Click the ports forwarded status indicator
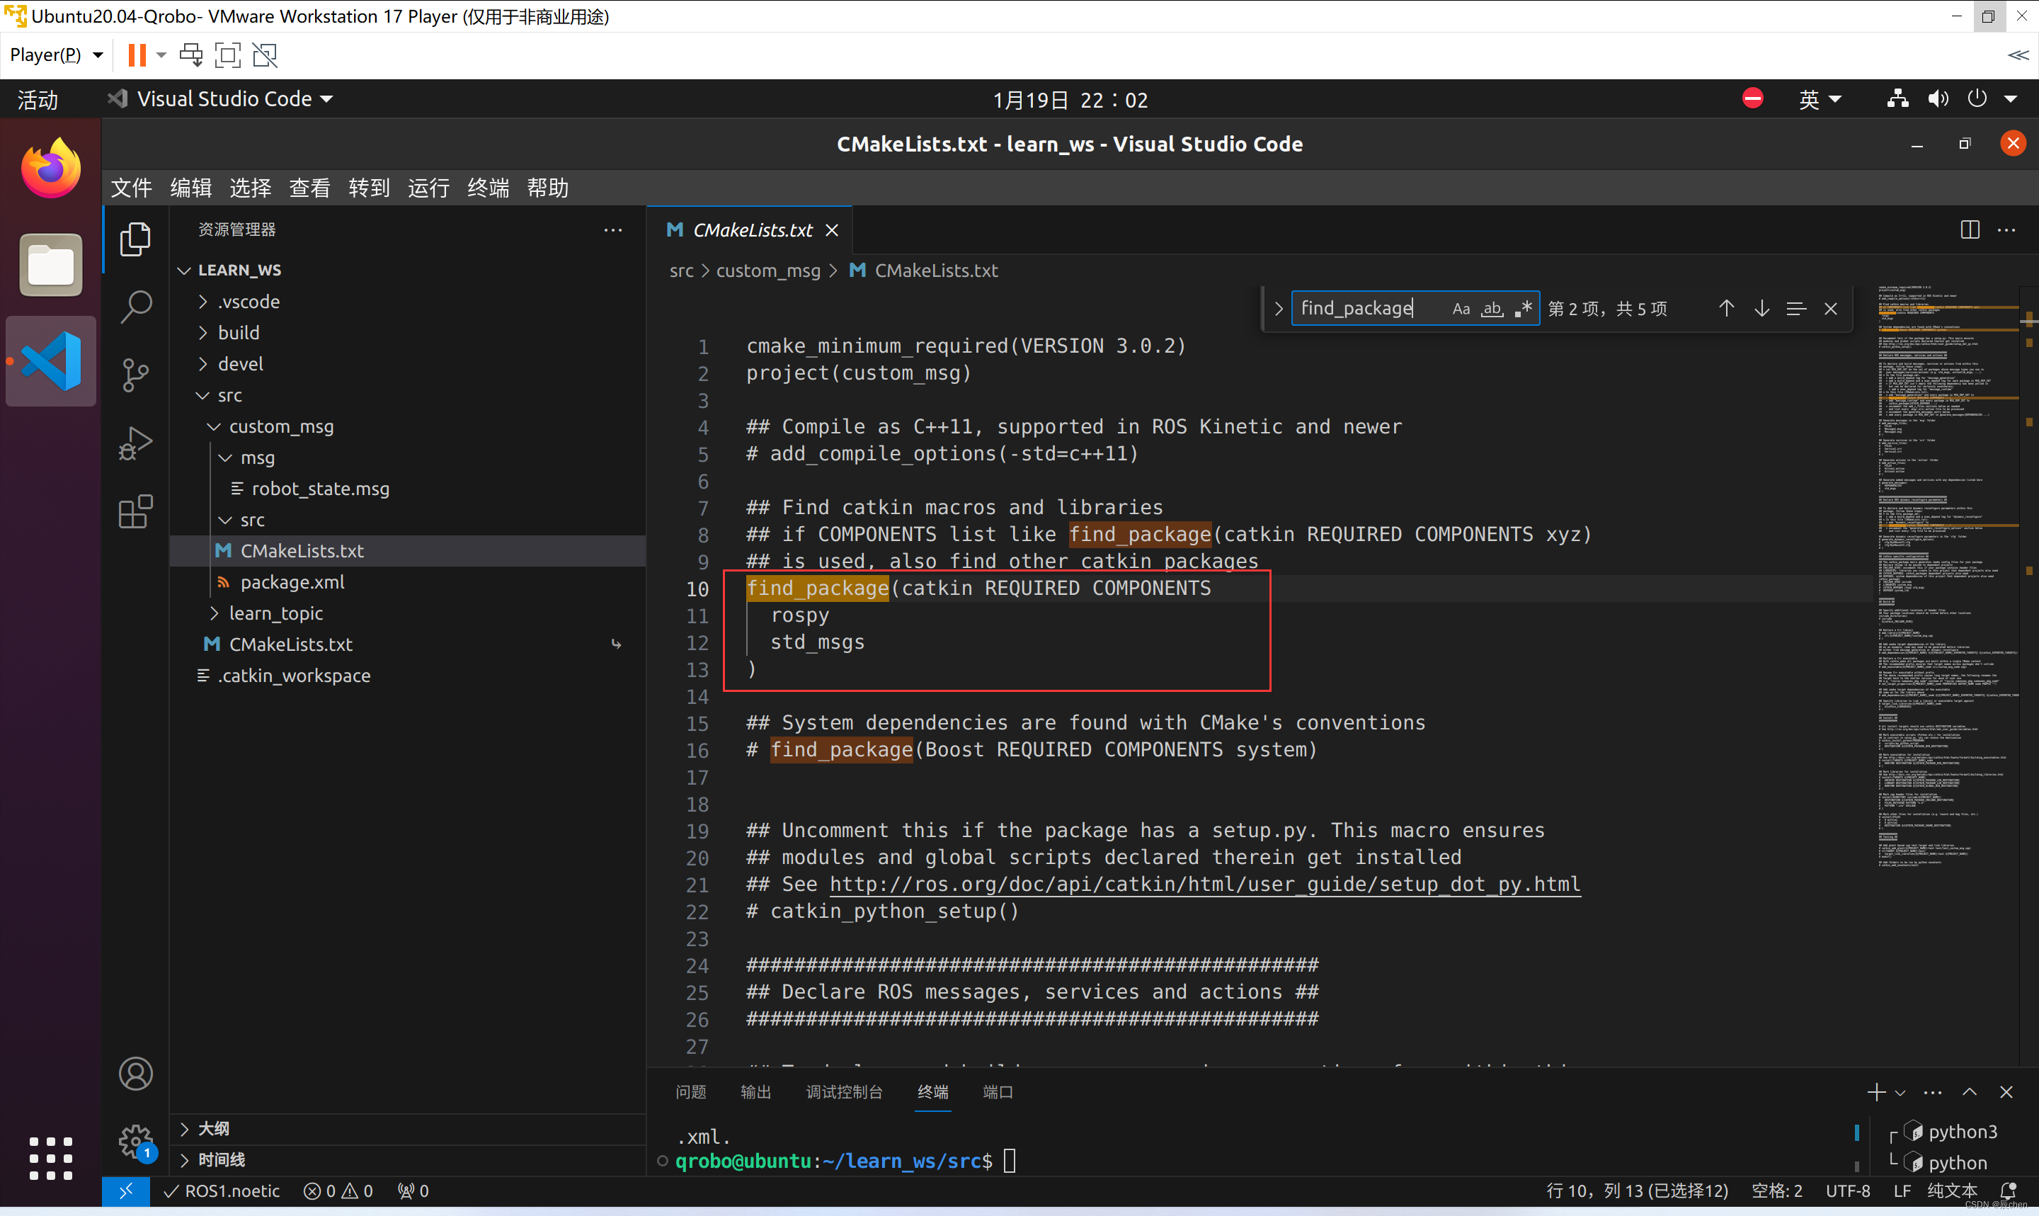The width and height of the screenshot is (2039, 1216). (x=413, y=1191)
